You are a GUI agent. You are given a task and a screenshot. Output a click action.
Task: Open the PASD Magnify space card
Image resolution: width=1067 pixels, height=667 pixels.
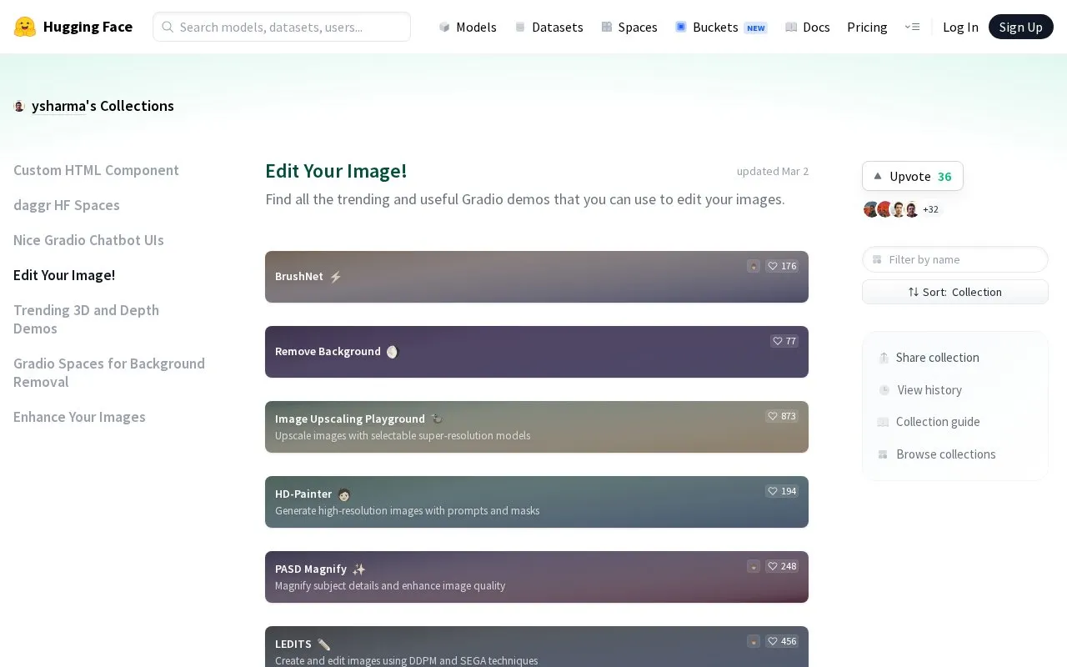click(x=537, y=577)
